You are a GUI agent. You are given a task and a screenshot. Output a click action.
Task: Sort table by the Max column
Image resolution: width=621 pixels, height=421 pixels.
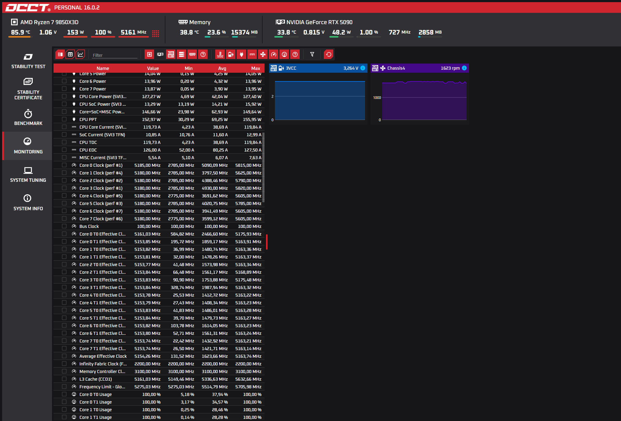point(255,68)
